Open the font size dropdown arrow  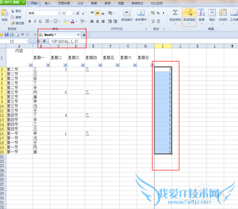pyautogui.click(x=74, y=13)
